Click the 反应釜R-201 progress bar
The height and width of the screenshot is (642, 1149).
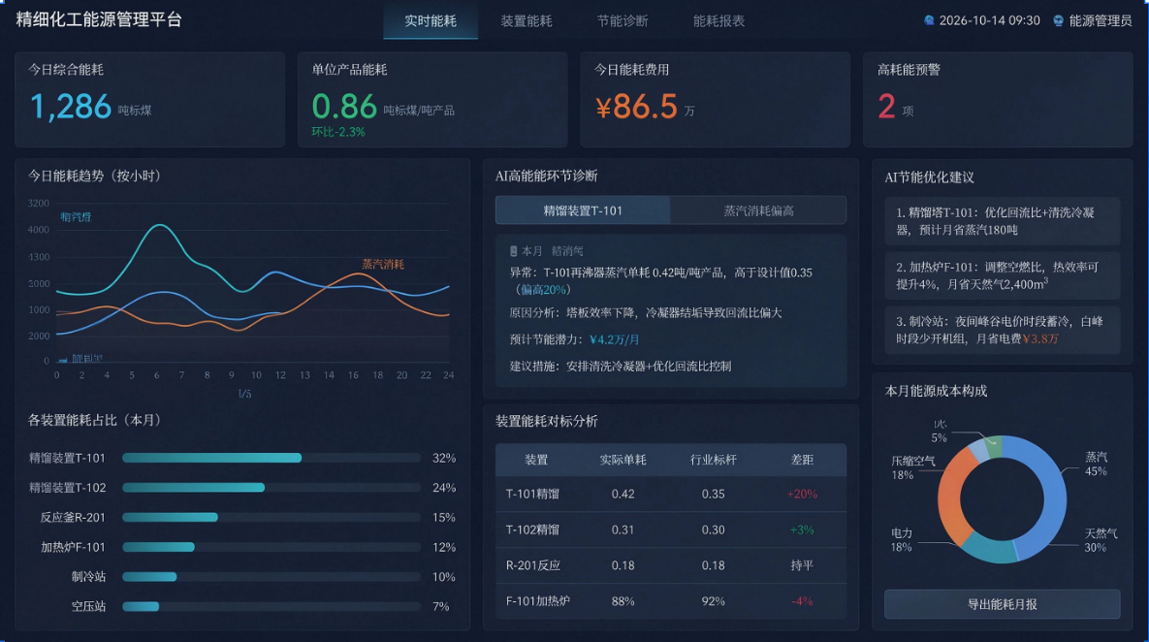click(271, 517)
